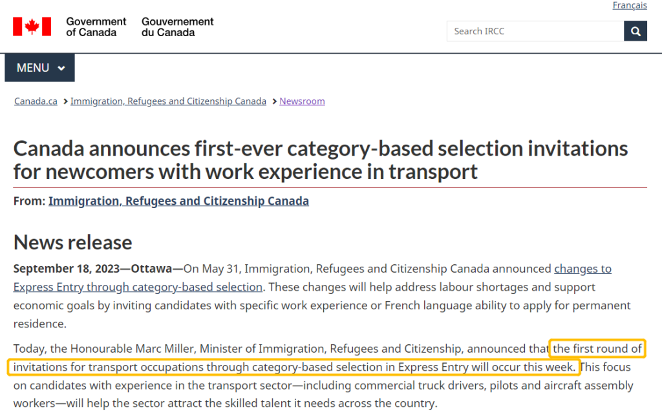Viewport: 662px width, 416px height.
Task: Open the MENU label in the navigation bar
Action: click(33, 68)
